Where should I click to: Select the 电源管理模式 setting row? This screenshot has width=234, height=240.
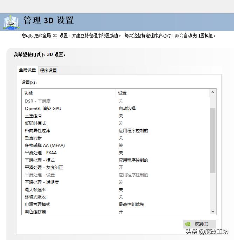116,205
